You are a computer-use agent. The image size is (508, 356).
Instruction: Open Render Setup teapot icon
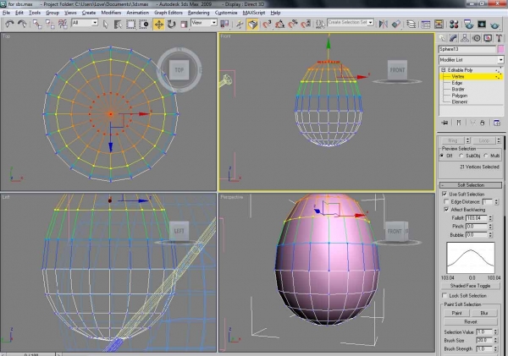coord(468,25)
